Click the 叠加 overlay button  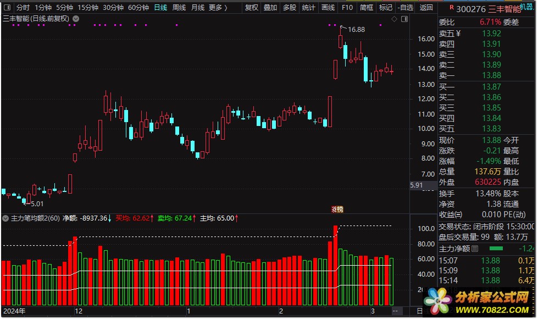point(270,8)
